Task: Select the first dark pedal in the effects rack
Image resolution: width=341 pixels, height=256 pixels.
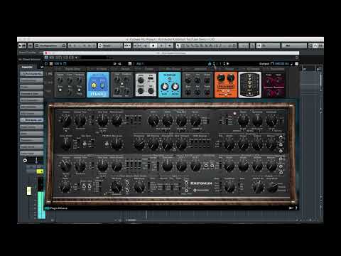Action: point(70,85)
